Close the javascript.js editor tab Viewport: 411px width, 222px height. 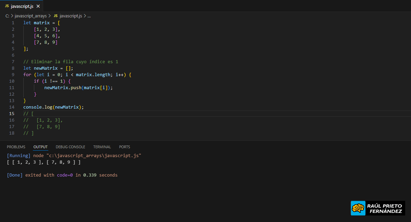click(x=38, y=6)
